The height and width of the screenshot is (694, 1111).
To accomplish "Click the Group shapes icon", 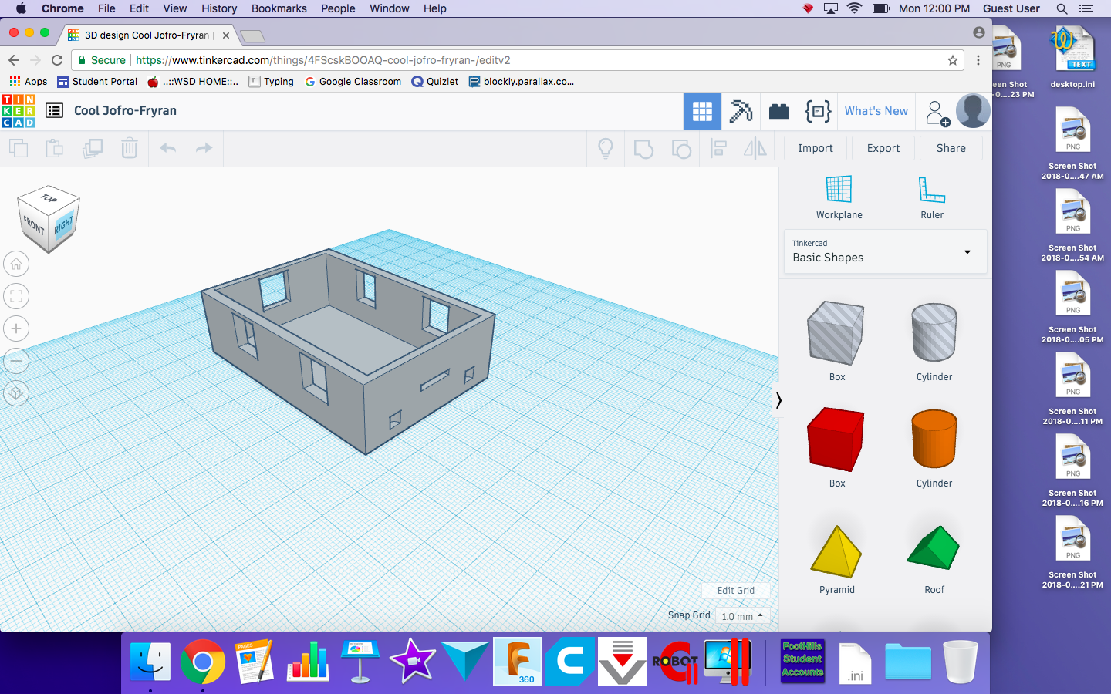I will [643, 148].
